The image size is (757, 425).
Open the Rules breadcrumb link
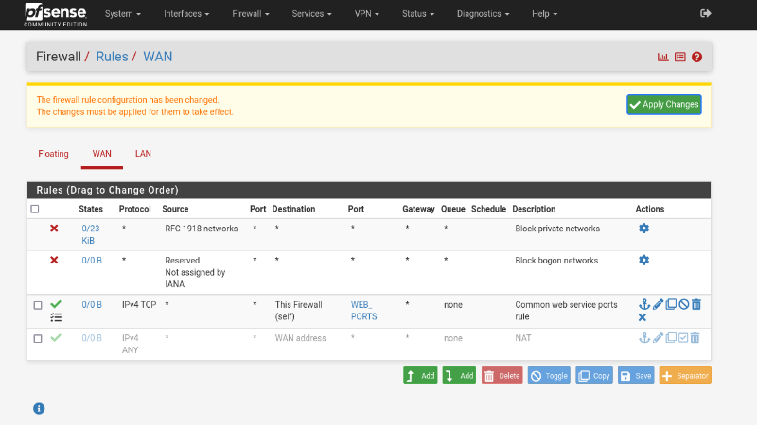(112, 57)
